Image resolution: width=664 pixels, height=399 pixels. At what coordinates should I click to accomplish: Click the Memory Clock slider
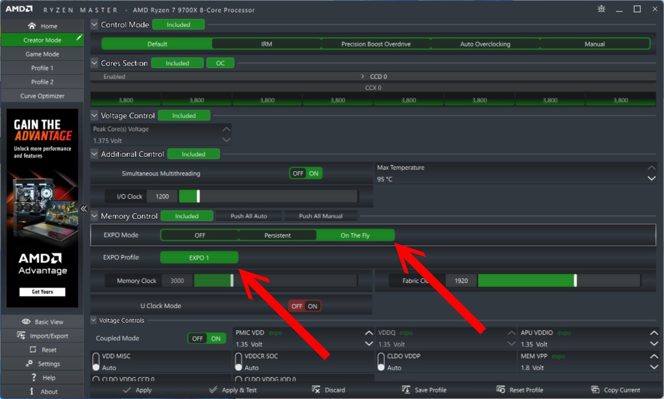pyautogui.click(x=275, y=280)
